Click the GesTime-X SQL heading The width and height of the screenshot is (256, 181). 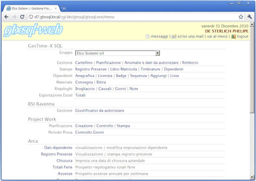(x=45, y=46)
